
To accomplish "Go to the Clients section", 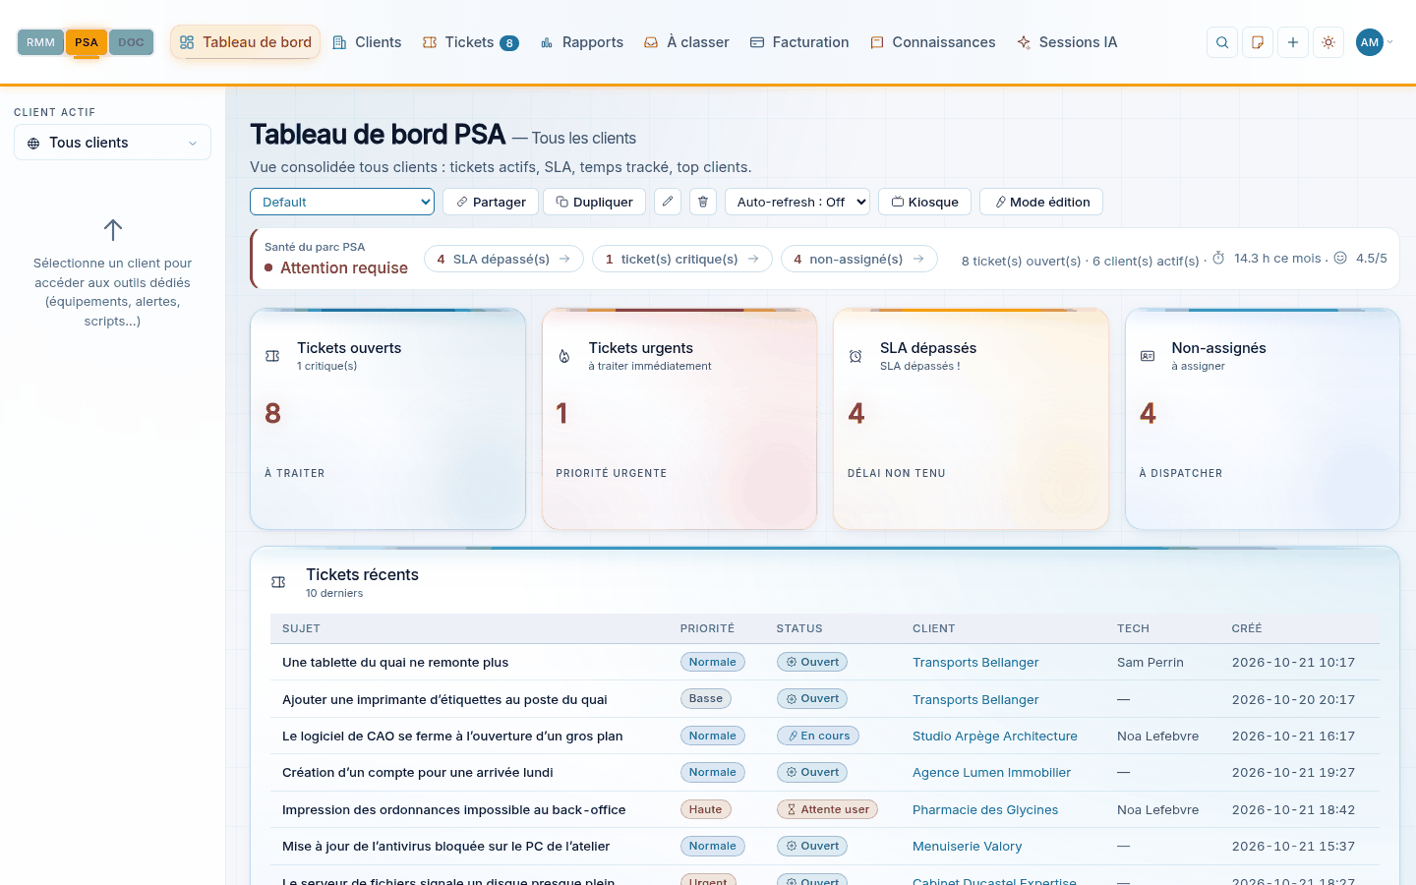I will [367, 42].
